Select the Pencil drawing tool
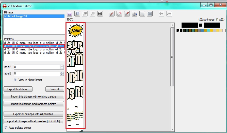 coord(112,14)
